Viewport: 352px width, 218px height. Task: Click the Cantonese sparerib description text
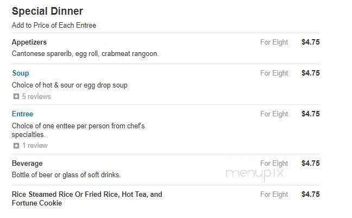pos(85,54)
